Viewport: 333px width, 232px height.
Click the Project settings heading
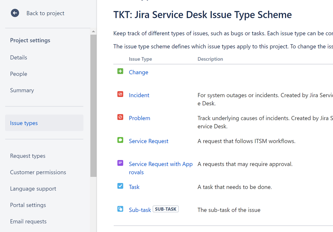coord(30,40)
